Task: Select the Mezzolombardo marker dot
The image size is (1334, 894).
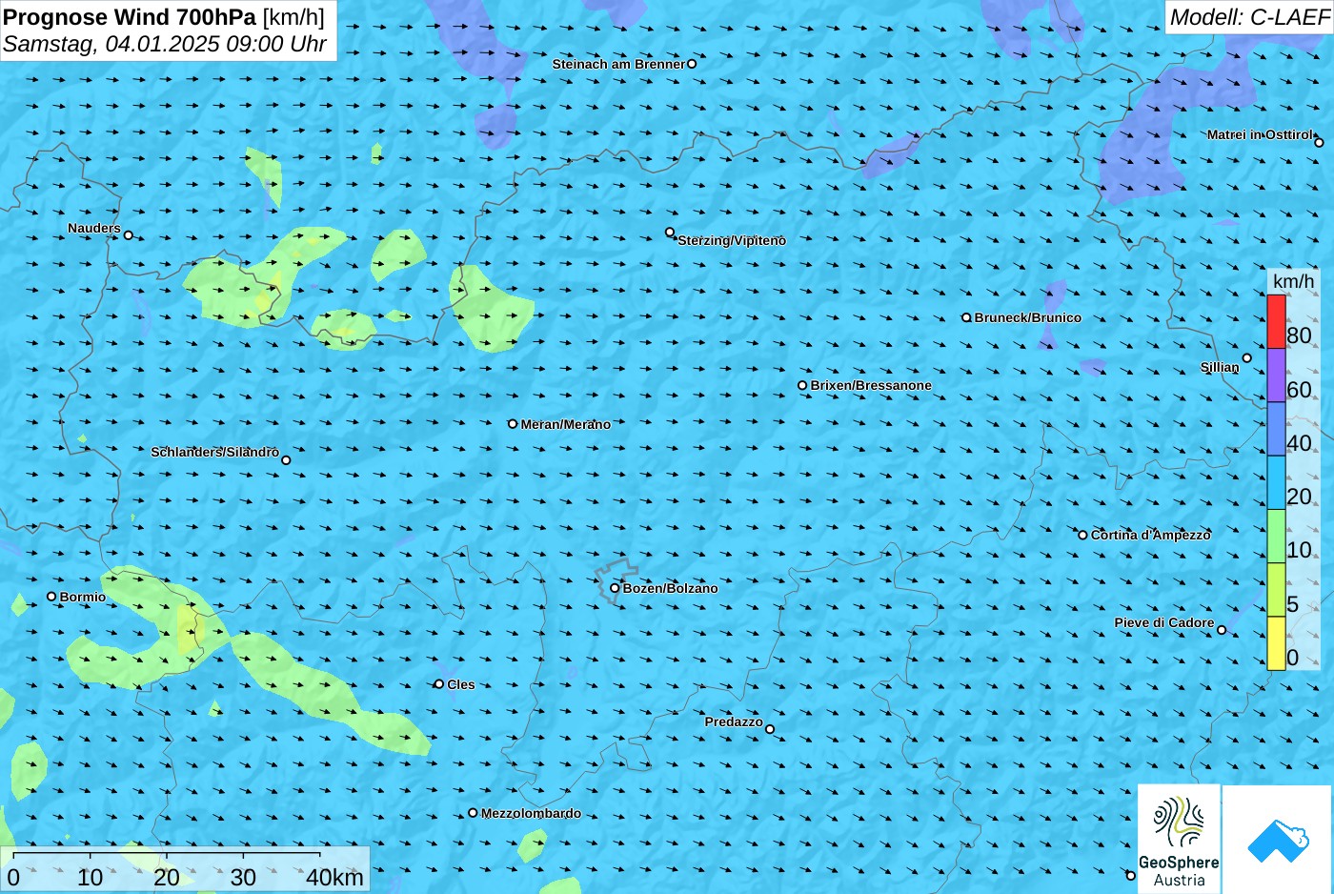Action: tap(473, 813)
